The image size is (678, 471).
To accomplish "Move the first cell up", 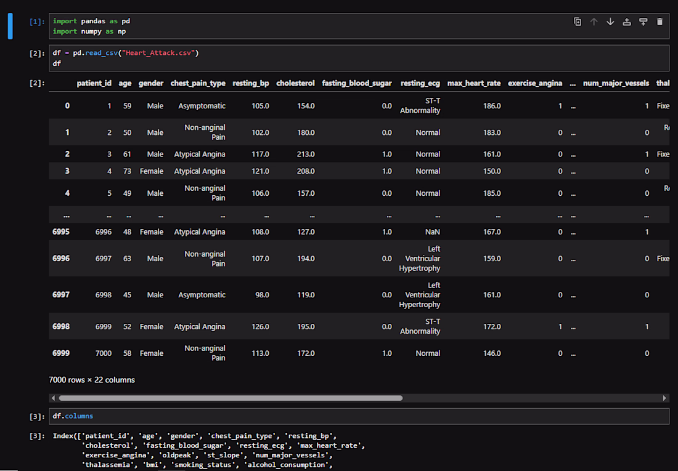I will point(594,22).
